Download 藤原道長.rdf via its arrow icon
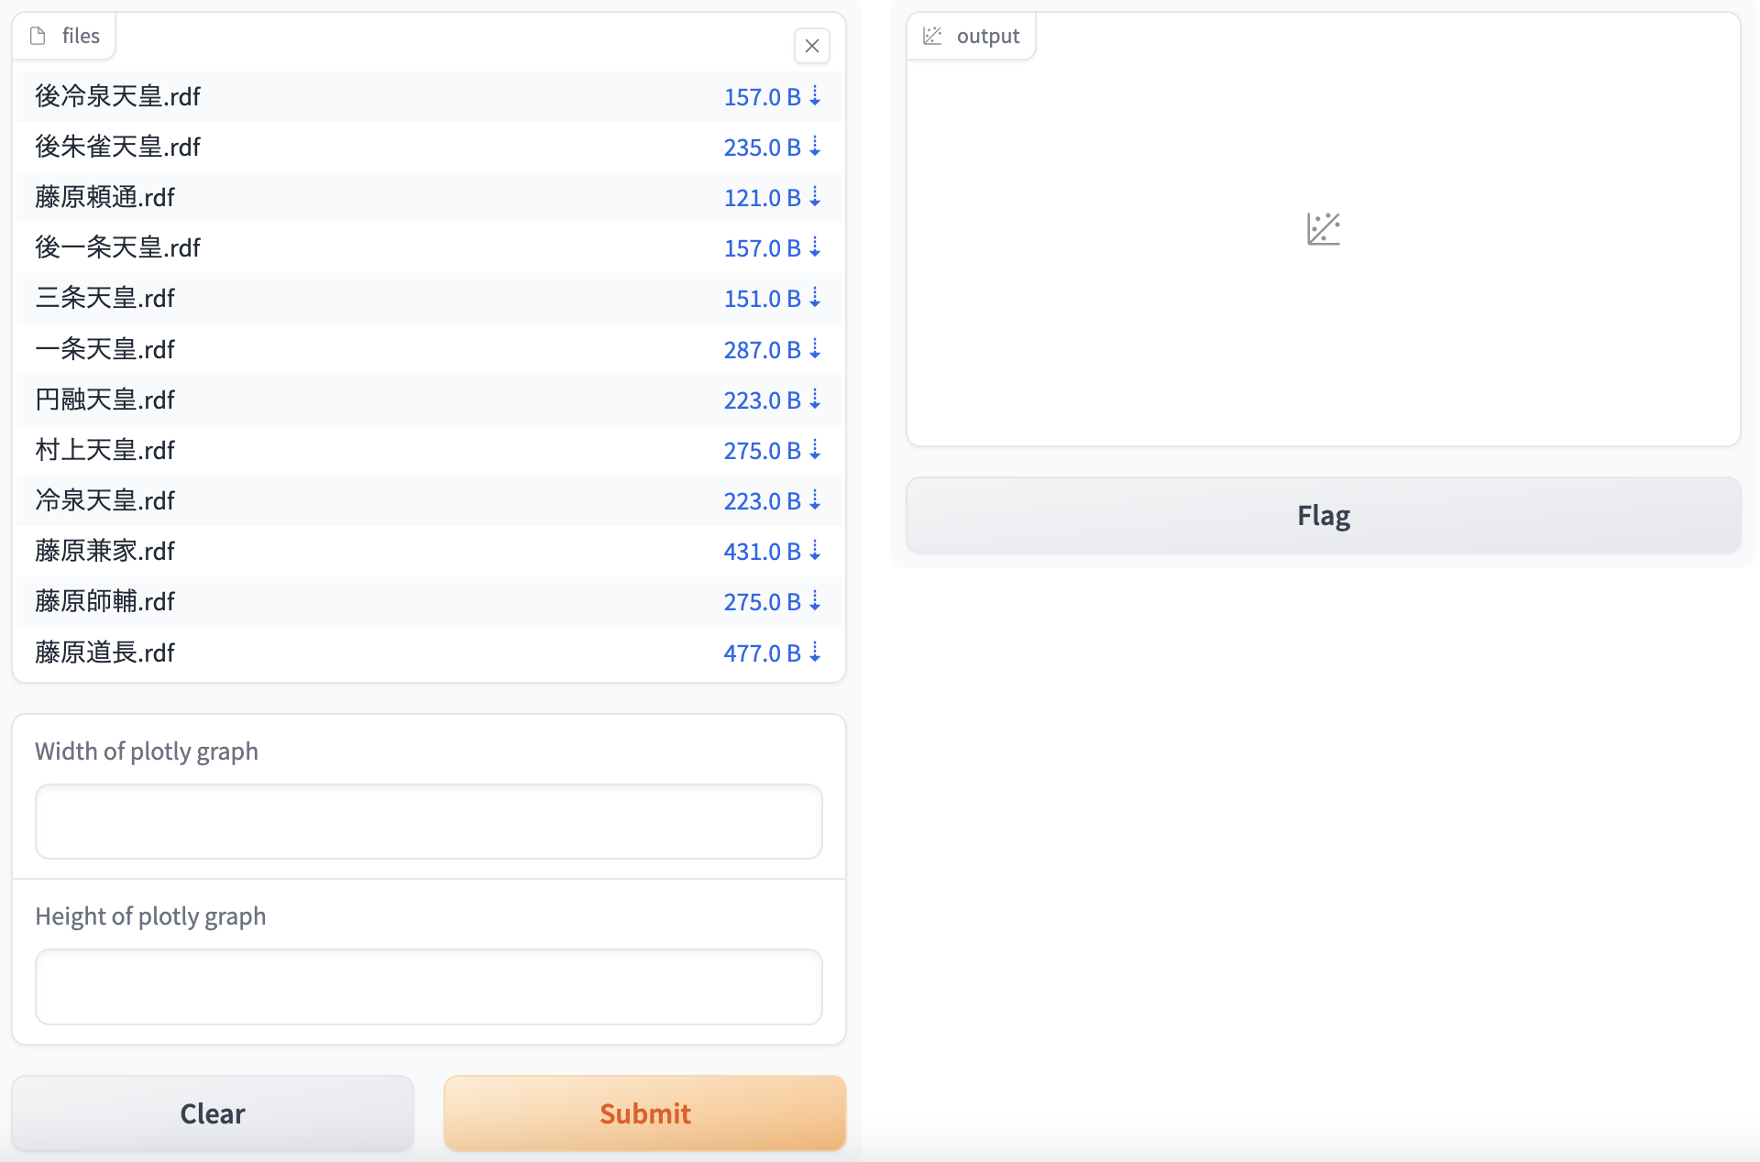Image resolution: width=1760 pixels, height=1162 pixels. (815, 652)
